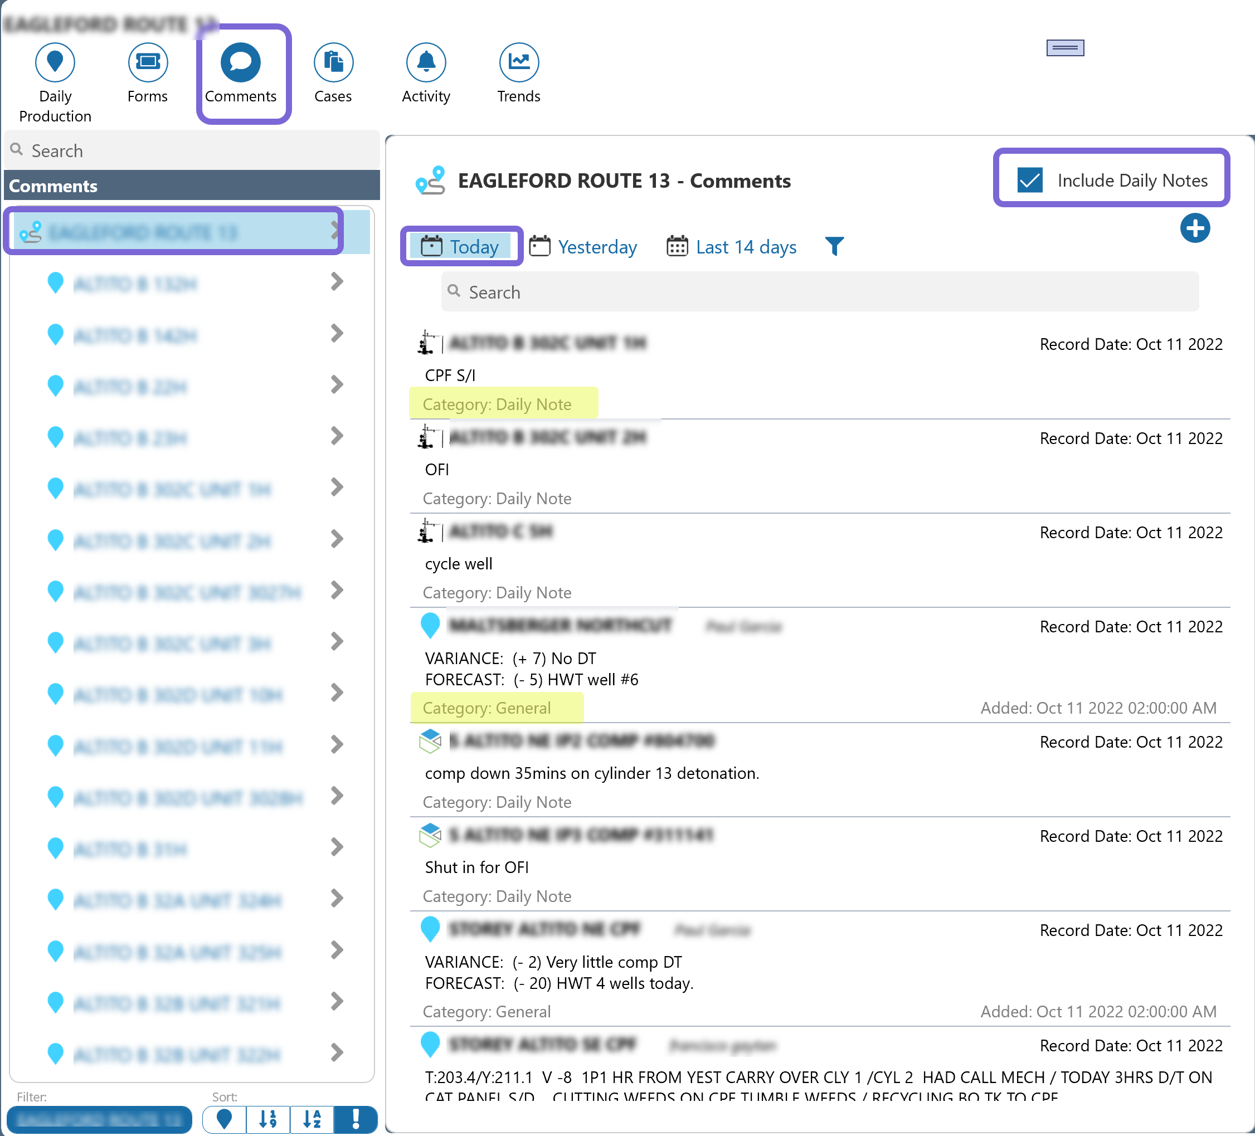Viewport: 1255px width, 1136px height.
Task: Switch to Last 14 days tab
Action: click(732, 247)
